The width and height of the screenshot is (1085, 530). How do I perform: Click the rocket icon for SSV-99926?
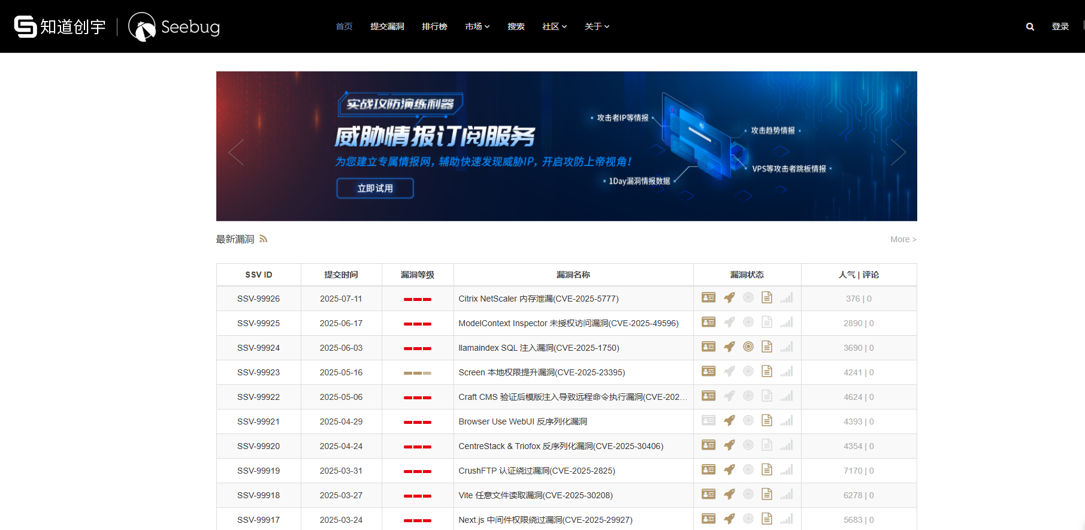(x=729, y=298)
